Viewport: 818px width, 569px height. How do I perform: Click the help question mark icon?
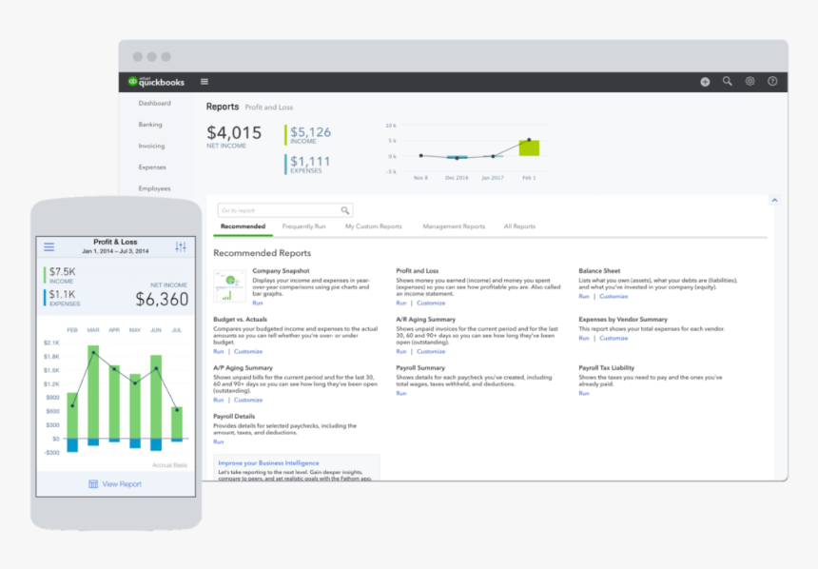tap(772, 82)
